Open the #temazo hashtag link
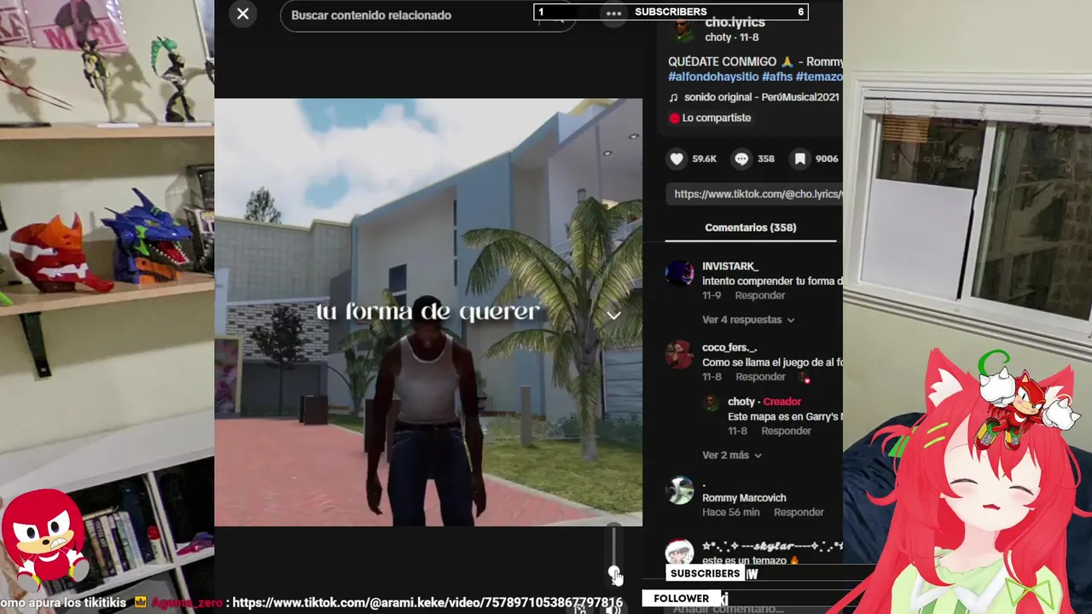 819,77
